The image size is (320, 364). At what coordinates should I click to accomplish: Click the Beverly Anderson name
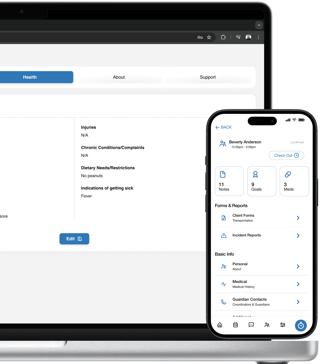[x=245, y=142]
